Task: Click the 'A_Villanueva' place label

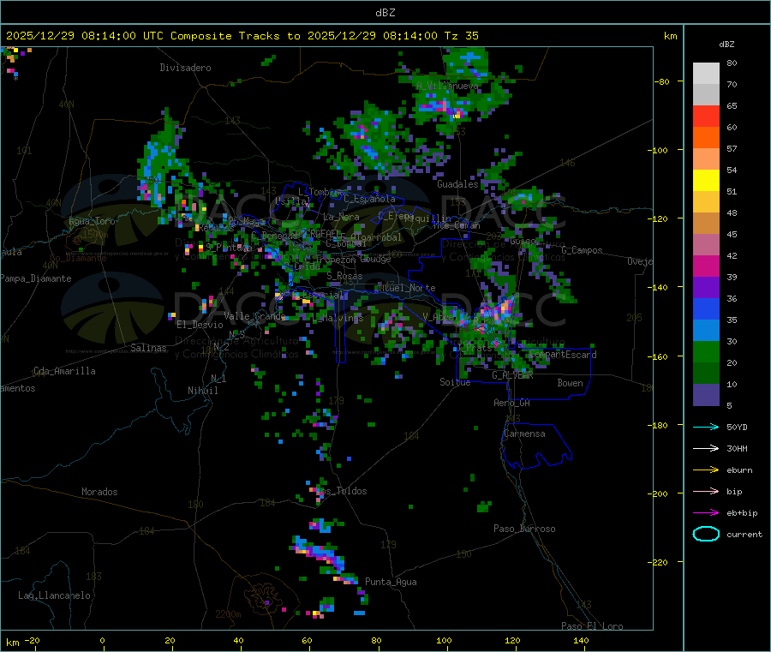Action: [447, 86]
